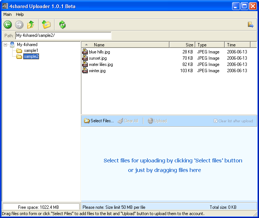Open the Help menu
Viewport: 259px width, 218px height.
pyautogui.click(x=20, y=14)
